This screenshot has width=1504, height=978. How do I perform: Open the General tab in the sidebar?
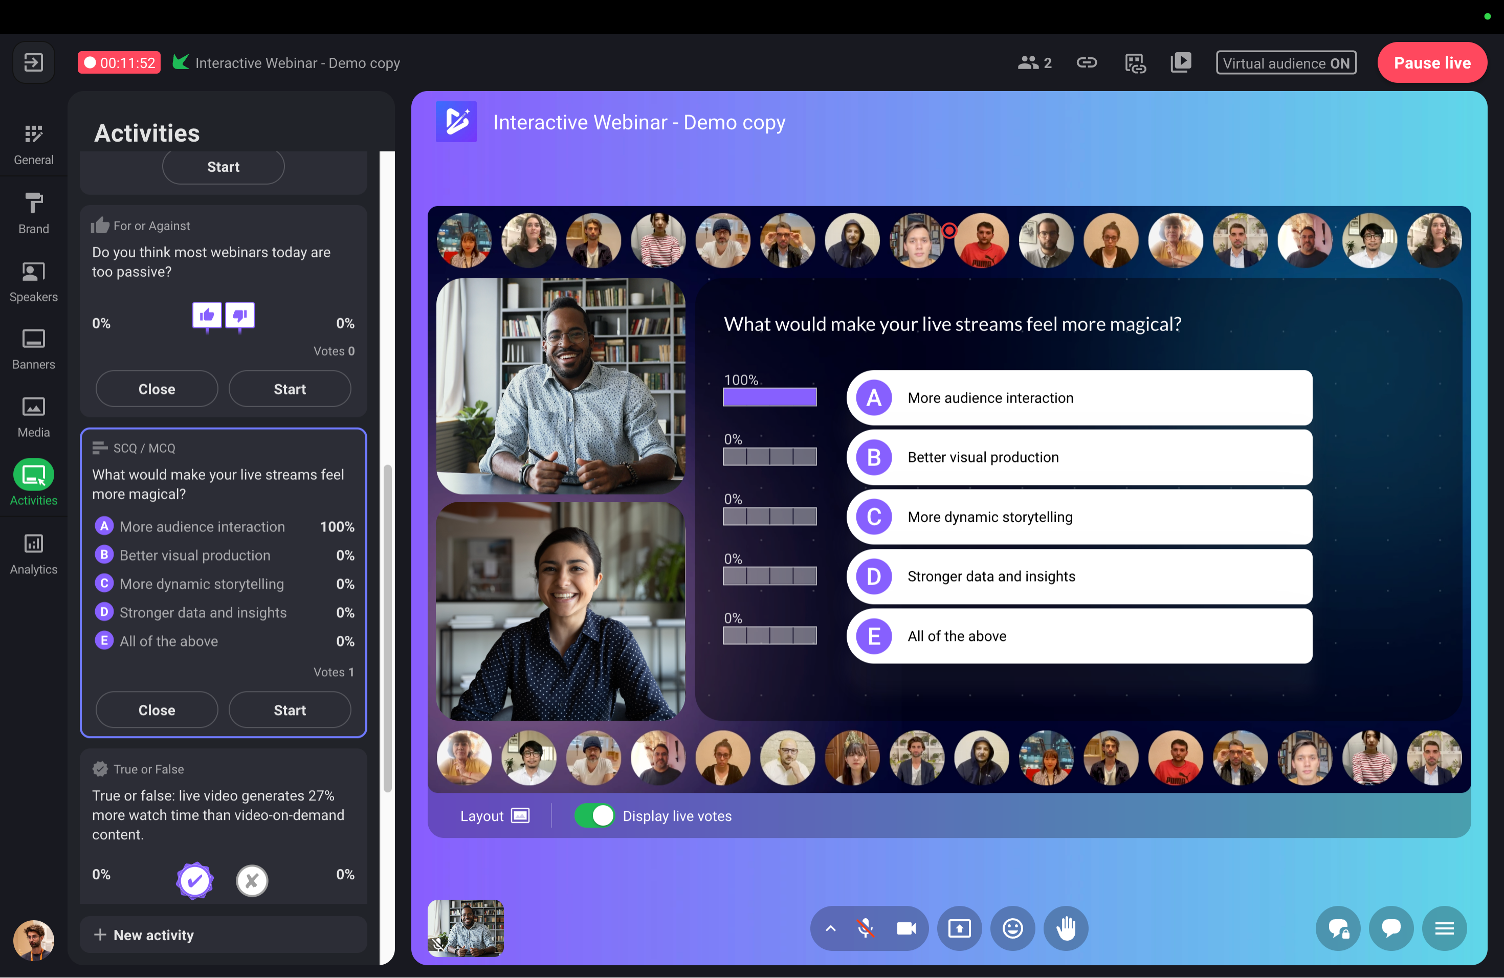click(33, 144)
